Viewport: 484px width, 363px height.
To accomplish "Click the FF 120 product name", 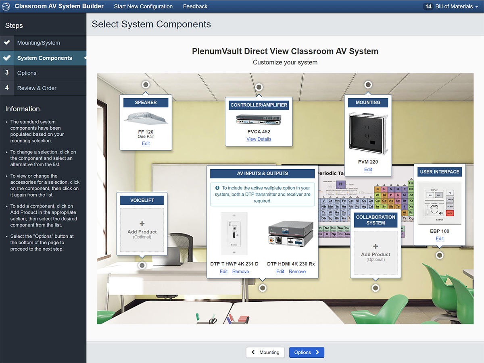I will pyautogui.click(x=146, y=132).
